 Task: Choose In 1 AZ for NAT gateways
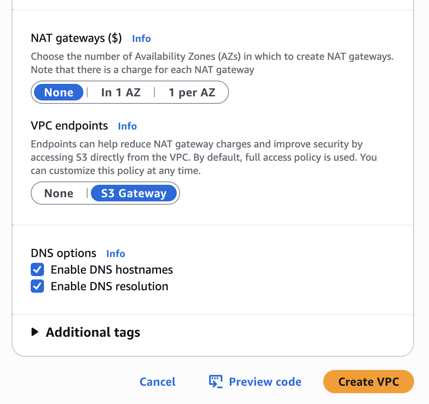121,92
